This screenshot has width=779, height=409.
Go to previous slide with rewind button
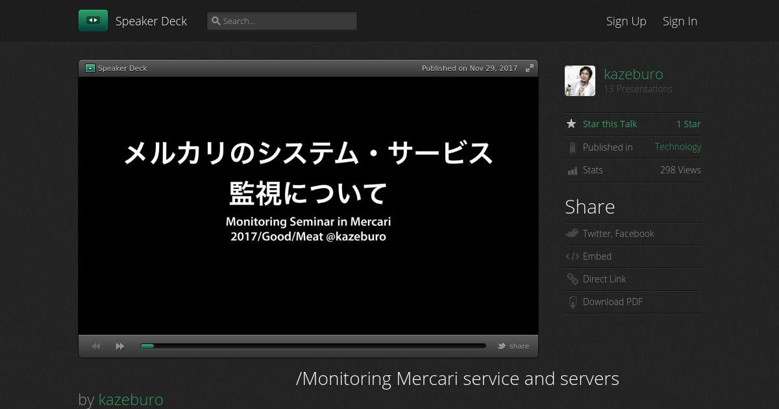[x=96, y=346]
